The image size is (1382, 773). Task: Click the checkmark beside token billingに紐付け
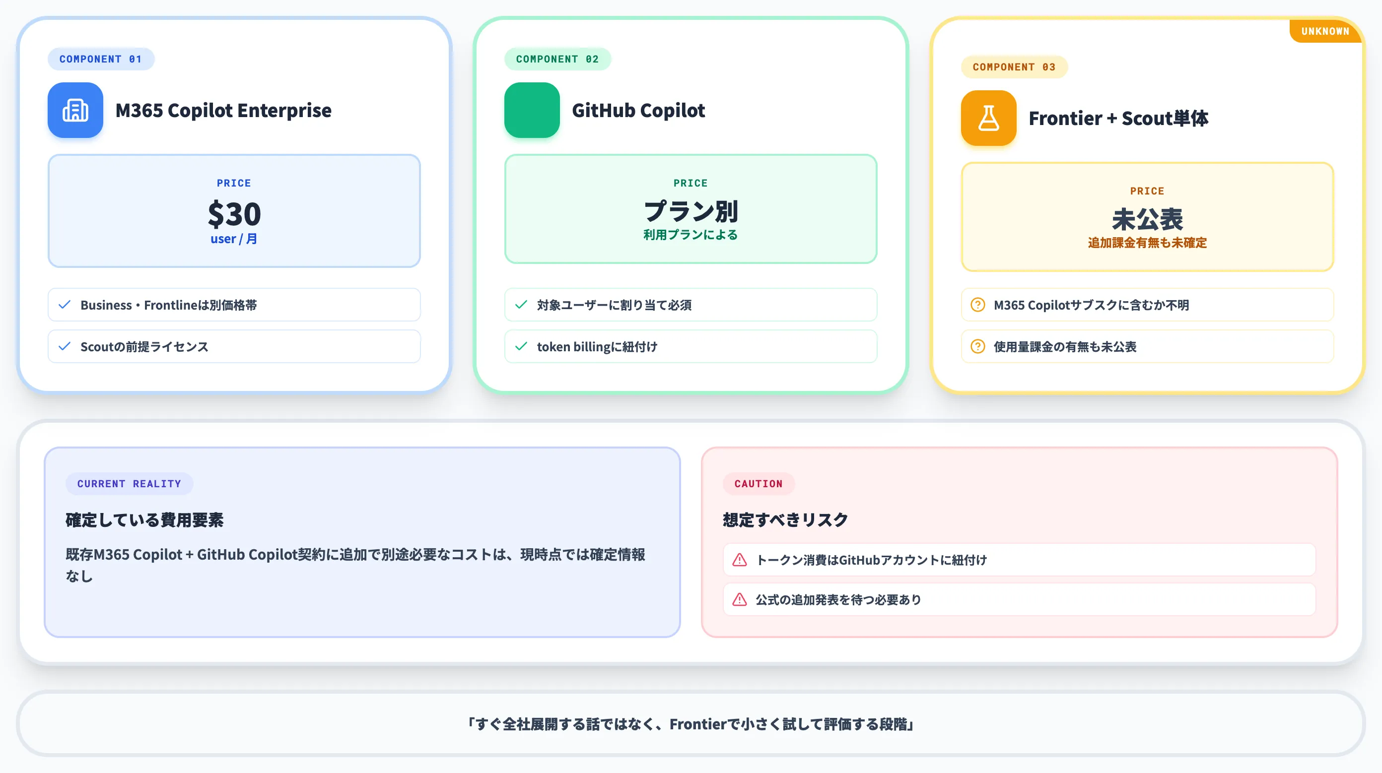tap(521, 346)
